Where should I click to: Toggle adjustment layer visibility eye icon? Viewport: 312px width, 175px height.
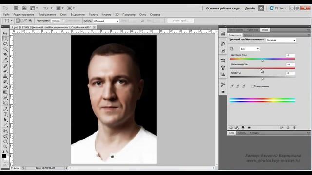[x=249, y=128]
